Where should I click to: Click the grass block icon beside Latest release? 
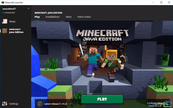coord(40,104)
